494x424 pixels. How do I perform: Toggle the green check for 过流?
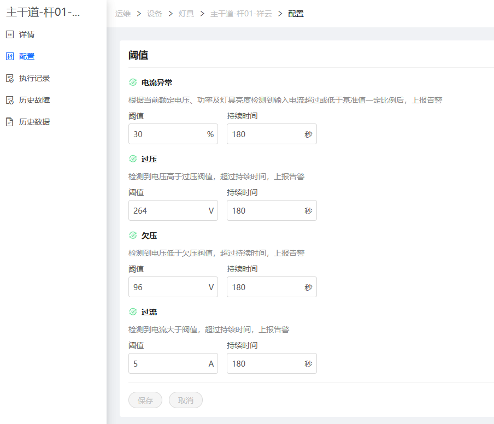[133, 312]
